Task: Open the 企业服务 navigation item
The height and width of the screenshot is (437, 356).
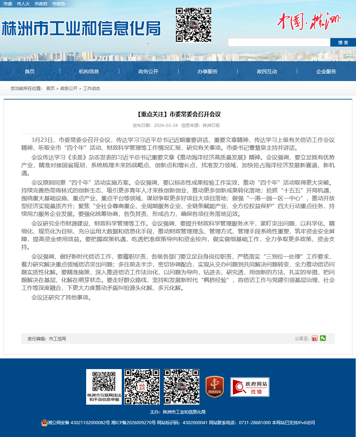Action: [x=326, y=71]
